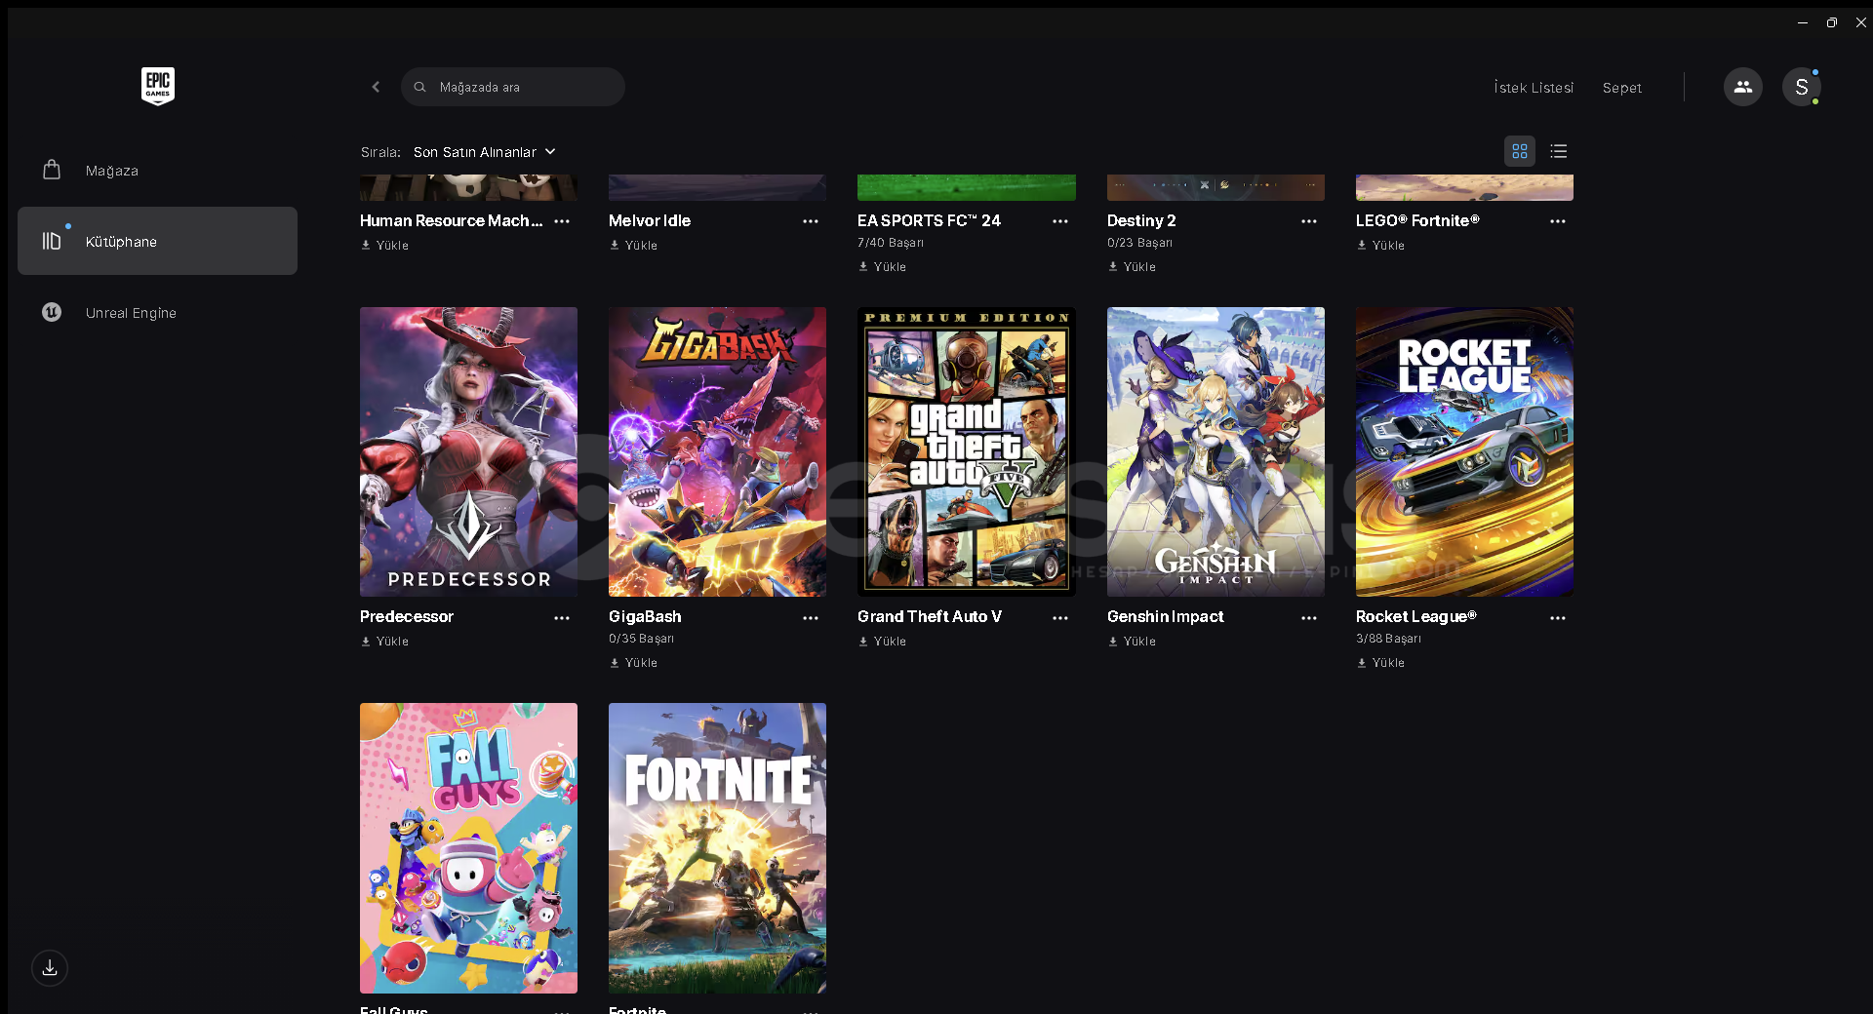Screen dimensions: 1873x1014
Task: Switch to list view
Action: 1558,151
